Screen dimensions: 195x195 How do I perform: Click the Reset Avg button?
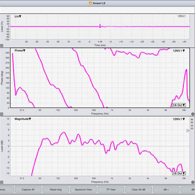pyautogui.click(x=56, y=190)
